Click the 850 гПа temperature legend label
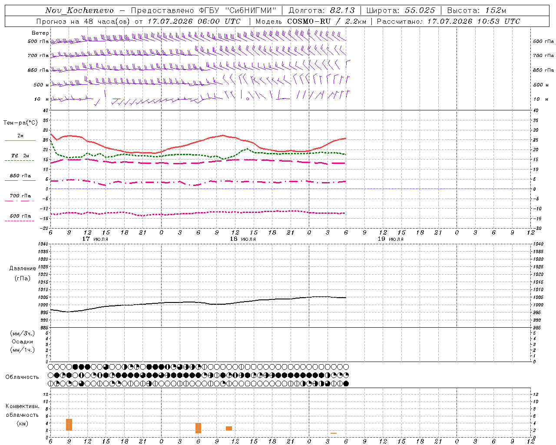The height and width of the screenshot is (445, 556). tap(20, 176)
